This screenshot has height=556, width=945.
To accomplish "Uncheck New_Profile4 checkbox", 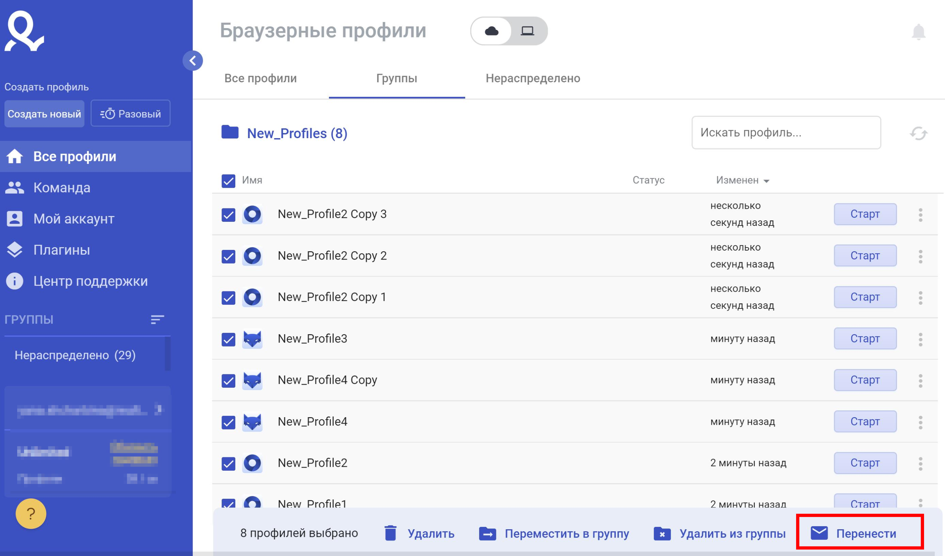I will 228,422.
